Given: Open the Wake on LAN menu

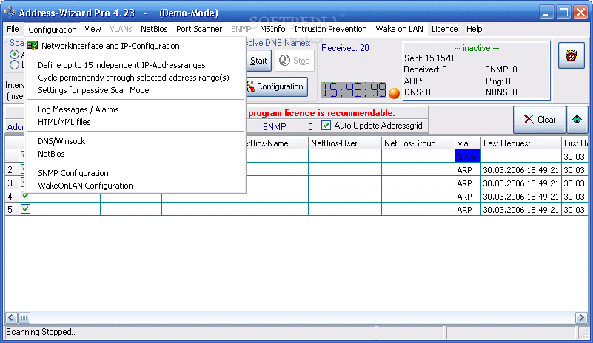Looking at the screenshot, I should [399, 29].
